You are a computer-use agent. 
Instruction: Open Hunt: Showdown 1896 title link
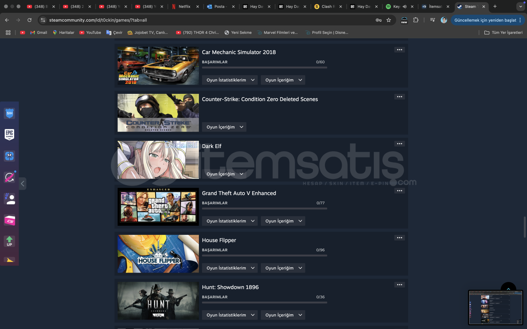pyautogui.click(x=230, y=287)
